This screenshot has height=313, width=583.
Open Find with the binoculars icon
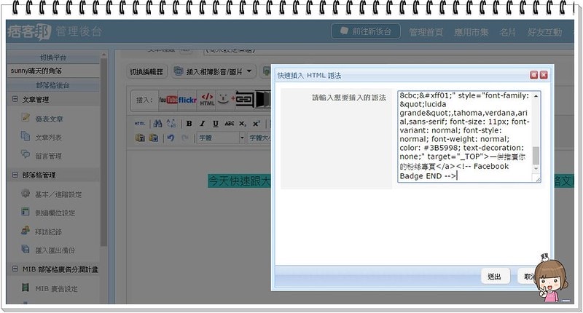pos(157,123)
